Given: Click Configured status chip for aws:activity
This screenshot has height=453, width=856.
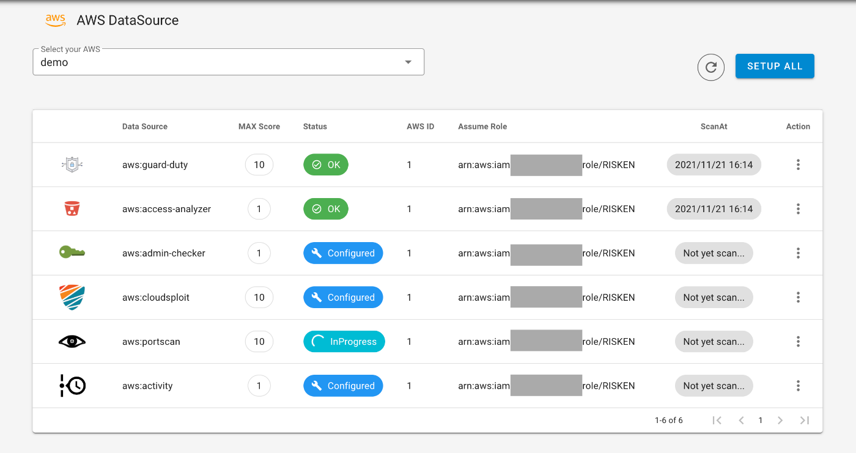Looking at the screenshot, I should point(343,386).
